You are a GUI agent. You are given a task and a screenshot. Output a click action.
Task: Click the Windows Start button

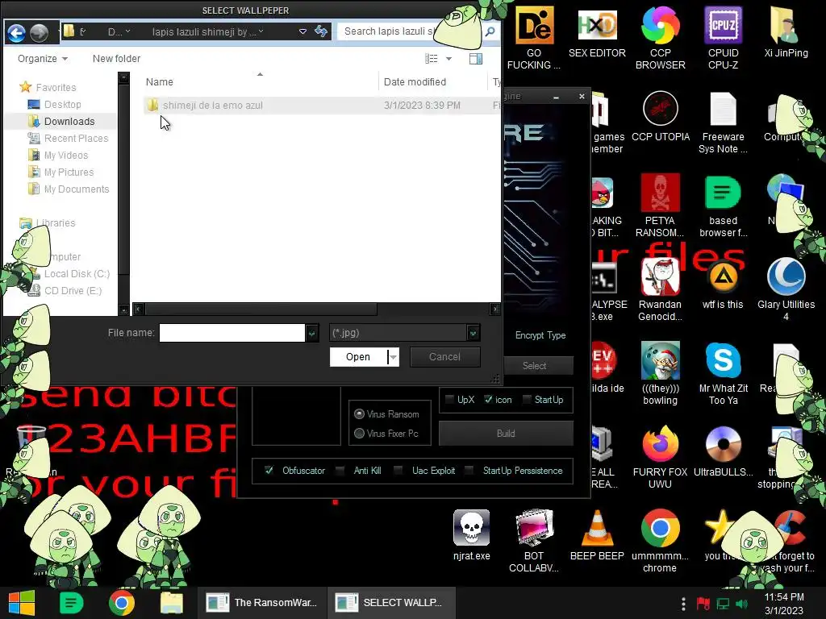click(22, 603)
